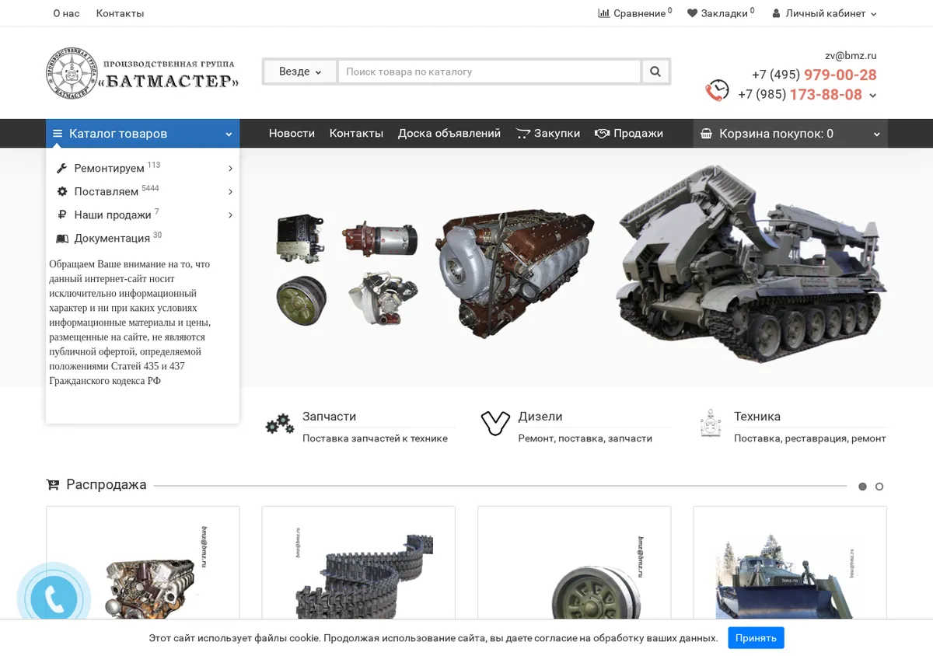This screenshot has height=656, width=933.
Task: Select the first Распродажа carousel dot
Action: tap(862, 487)
